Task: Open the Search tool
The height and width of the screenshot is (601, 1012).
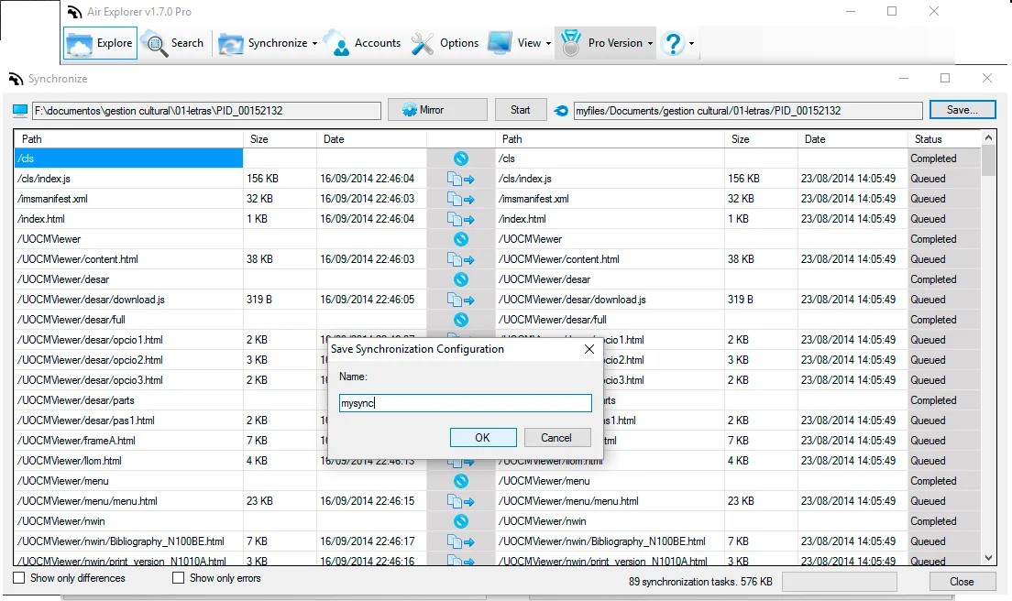Action: 172,43
